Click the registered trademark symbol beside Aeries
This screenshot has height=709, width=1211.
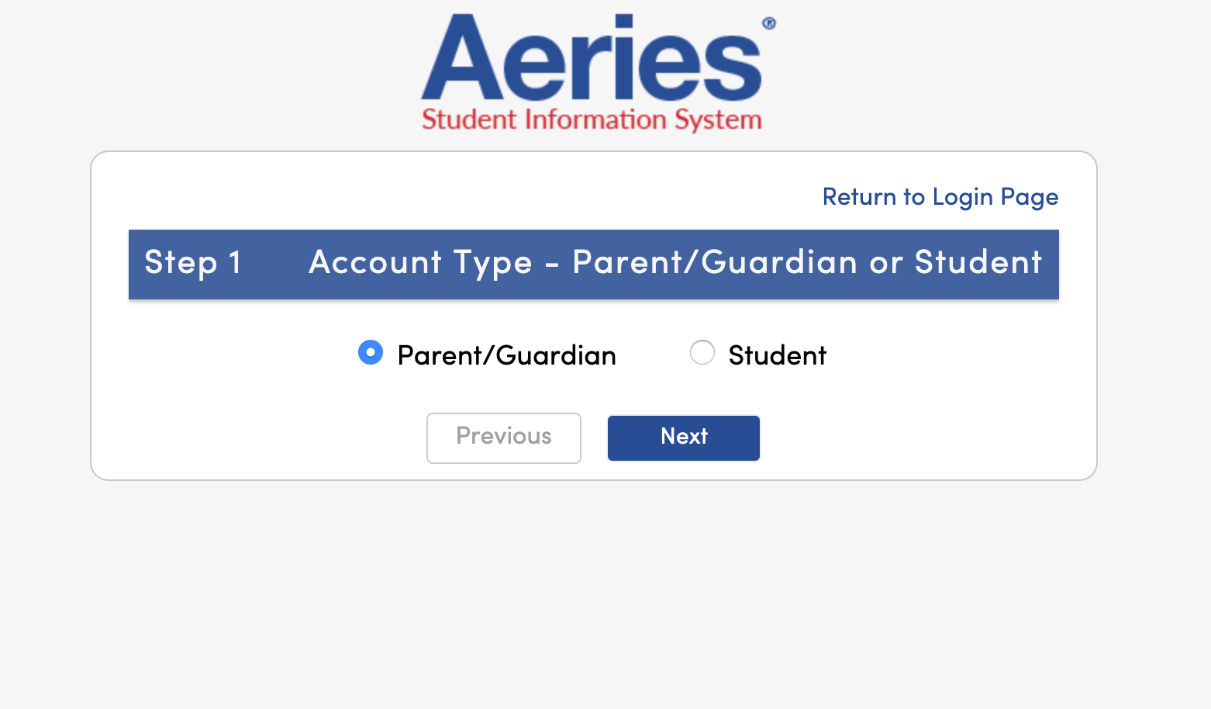pos(768,23)
